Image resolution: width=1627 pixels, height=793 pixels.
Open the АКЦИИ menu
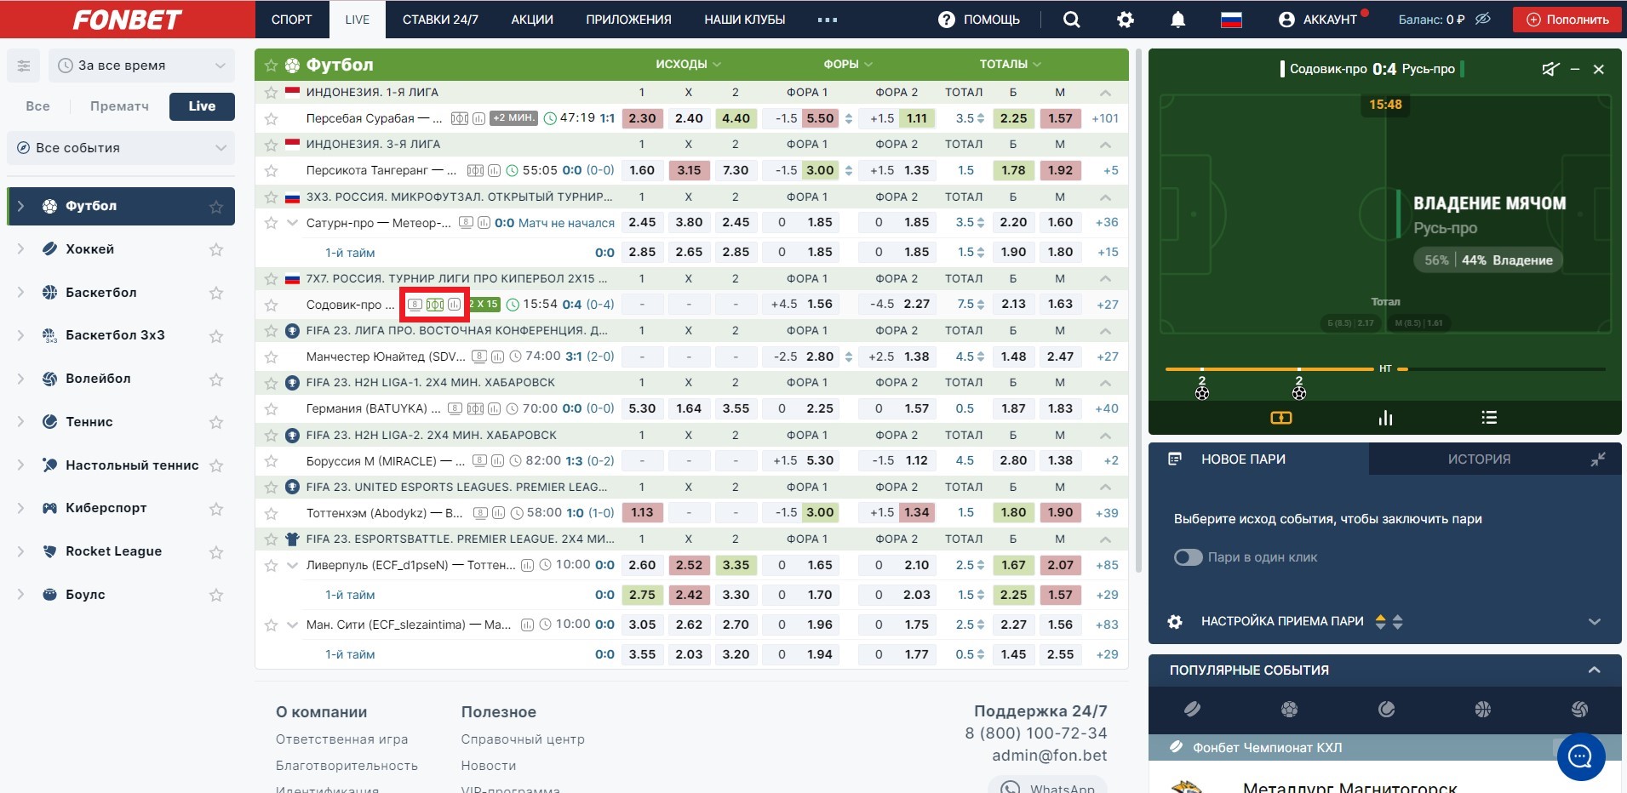coord(532,20)
